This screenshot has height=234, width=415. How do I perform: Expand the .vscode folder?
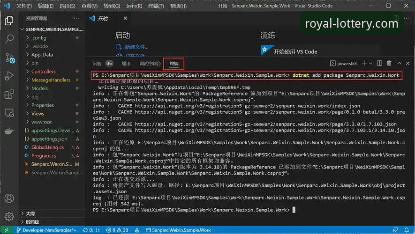pyautogui.click(x=52, y=46)
